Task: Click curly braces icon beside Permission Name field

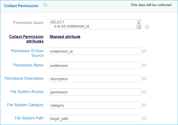Action: 144,65
